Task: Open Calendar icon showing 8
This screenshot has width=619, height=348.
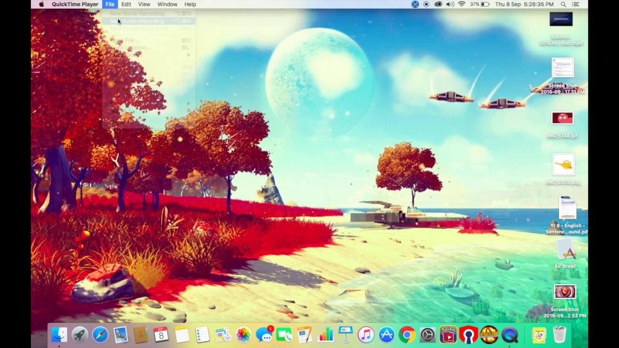Action: pos(161,334)
